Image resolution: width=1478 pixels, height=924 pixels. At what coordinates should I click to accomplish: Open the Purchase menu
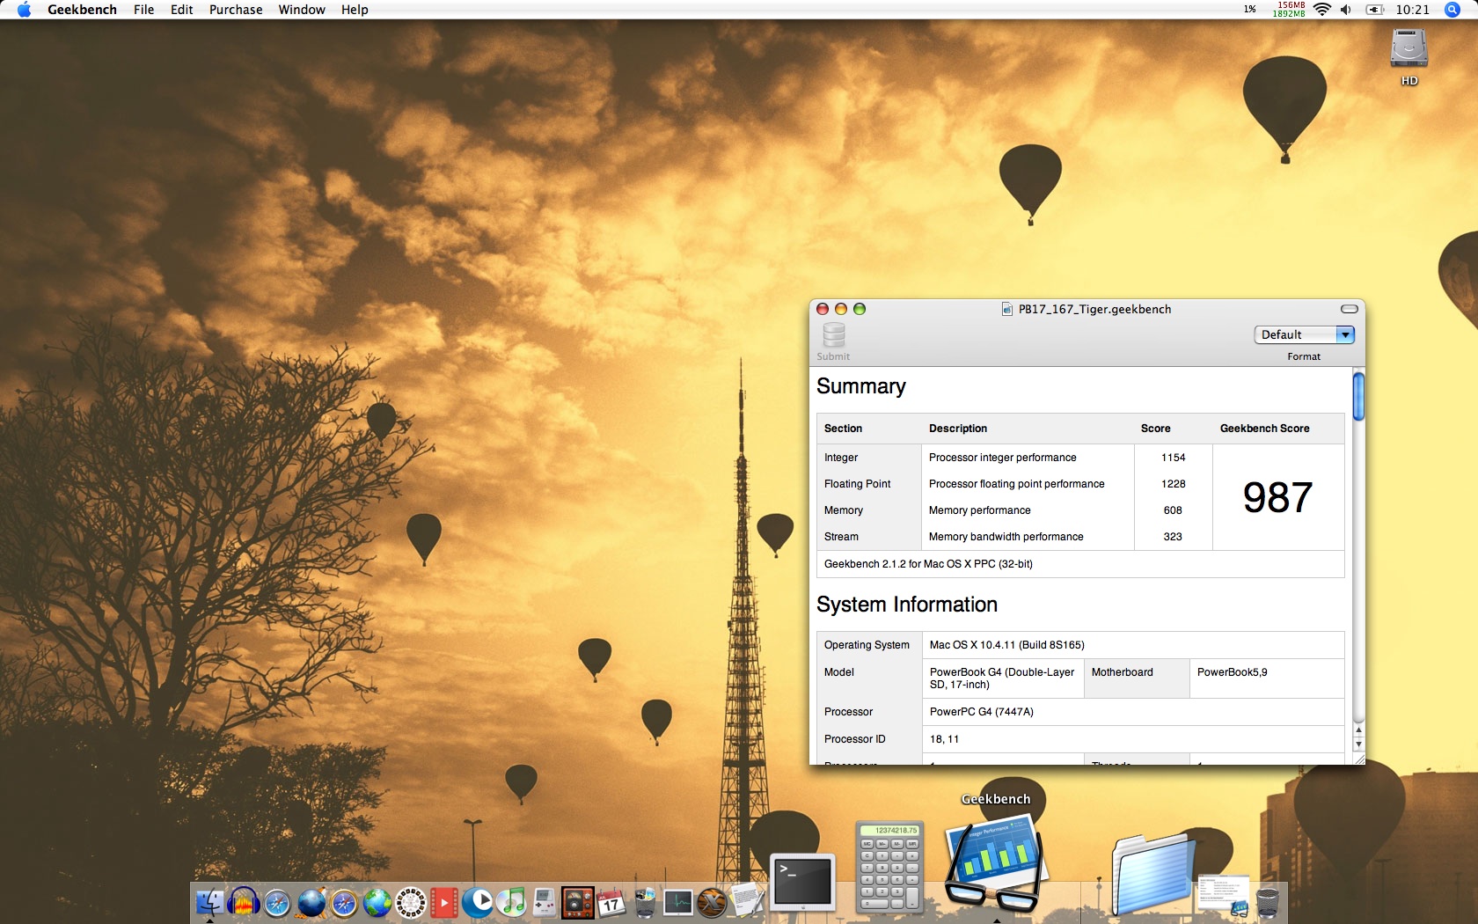pos(236,10)
